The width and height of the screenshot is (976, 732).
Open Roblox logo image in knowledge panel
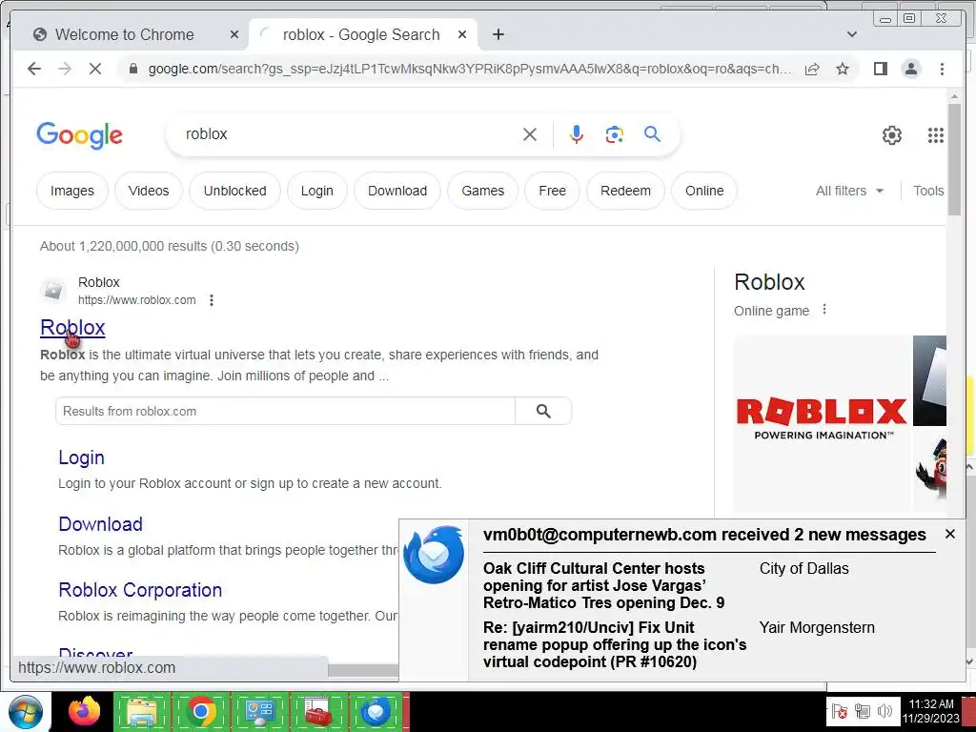coord(821,423)
